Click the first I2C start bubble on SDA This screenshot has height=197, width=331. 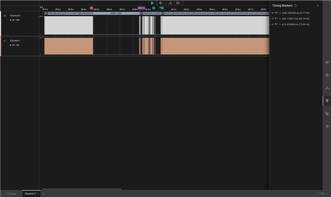tap(46, 13)
